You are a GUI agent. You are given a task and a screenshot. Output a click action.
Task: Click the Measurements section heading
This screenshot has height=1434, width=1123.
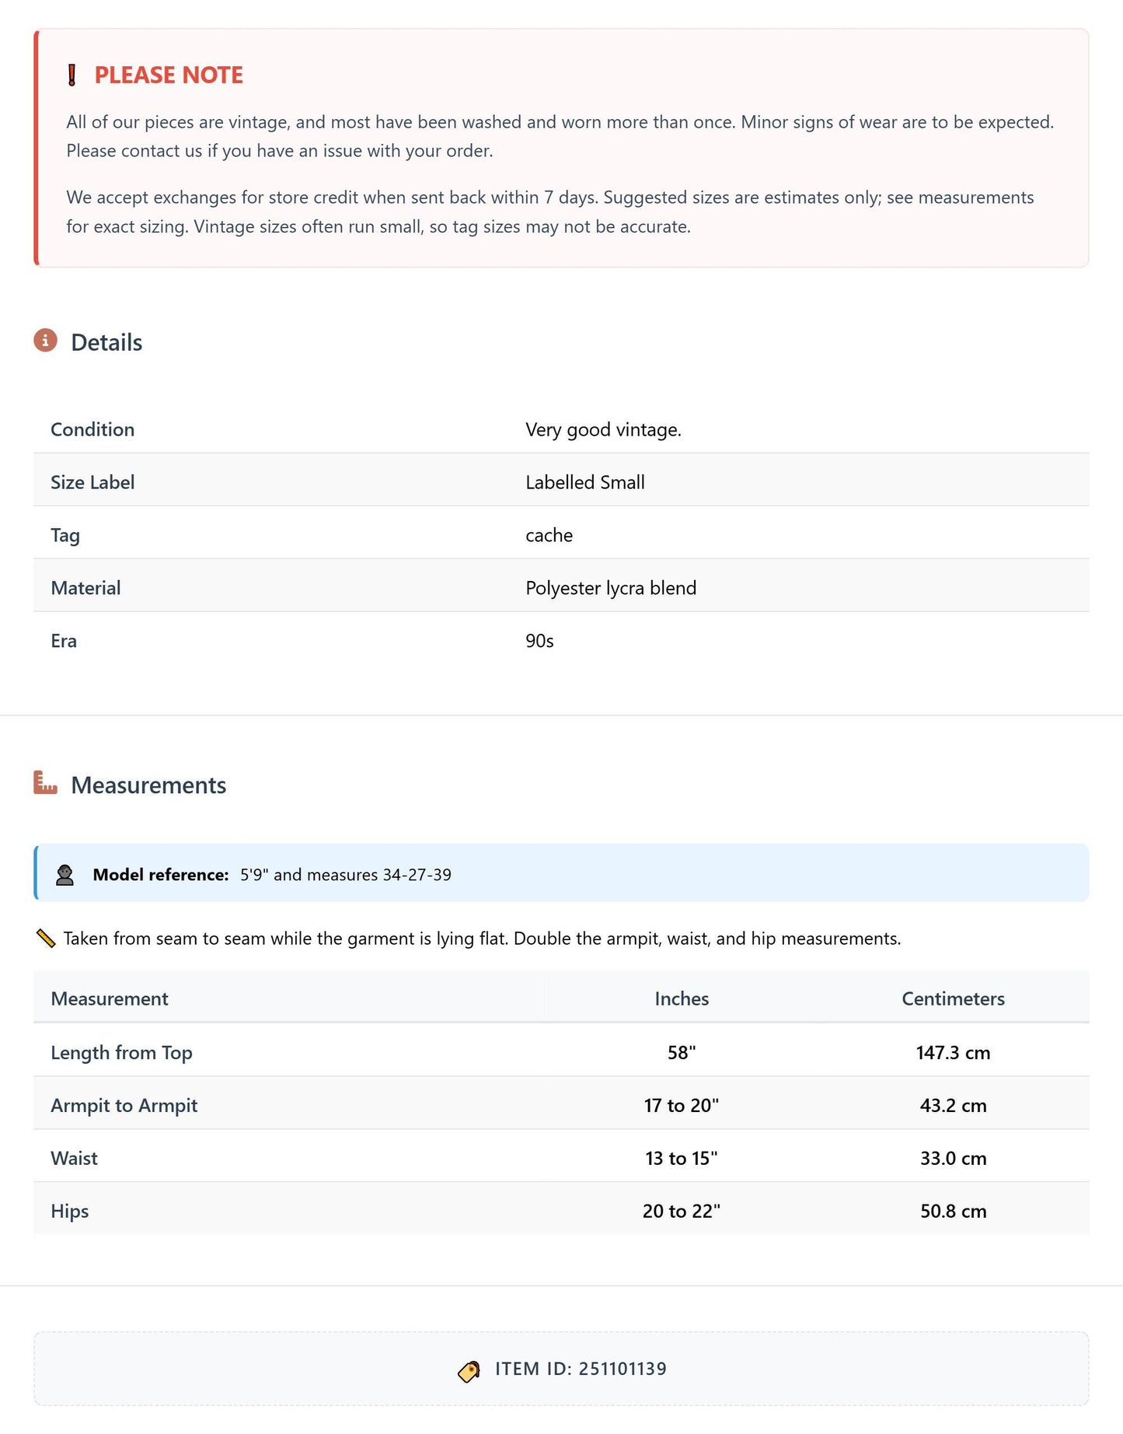[148, 785]
